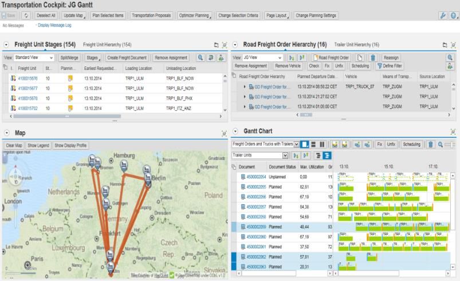
Task: Maximize the Road Freight Order Hierarchy panel
Action: 453,45
